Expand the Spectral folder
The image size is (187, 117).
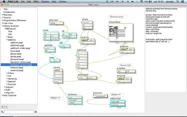(x=7, y=81)
